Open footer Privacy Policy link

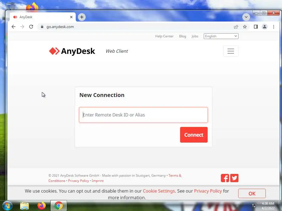(78, 181)
